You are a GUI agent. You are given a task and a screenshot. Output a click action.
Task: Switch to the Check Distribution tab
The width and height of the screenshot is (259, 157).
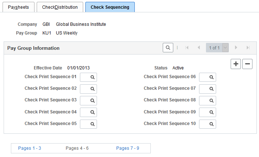click(x=60, y=7)
